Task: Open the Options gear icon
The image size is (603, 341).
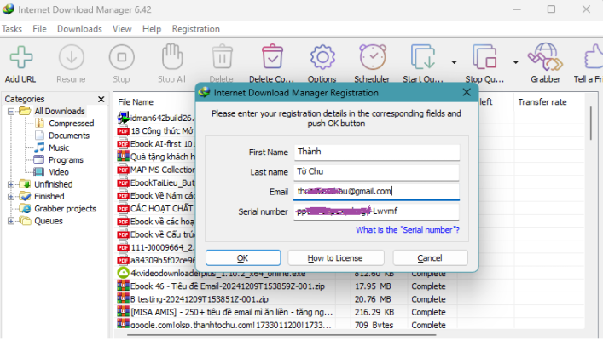Action: point(322,58)
